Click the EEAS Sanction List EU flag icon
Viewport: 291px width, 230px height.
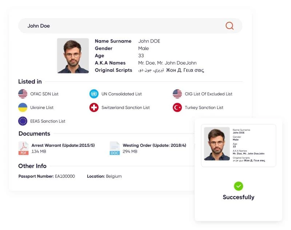coord(23,121)
